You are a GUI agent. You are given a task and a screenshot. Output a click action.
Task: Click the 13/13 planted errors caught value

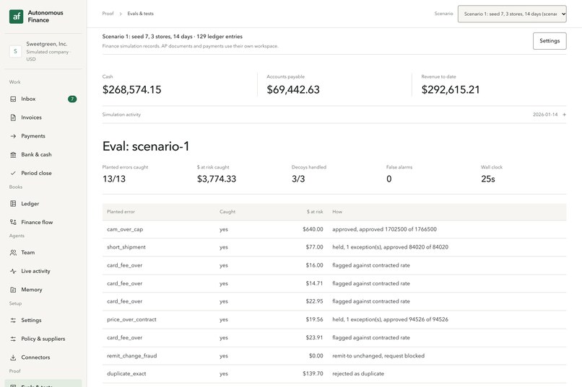pyautogui.click(x=114, y=179)
